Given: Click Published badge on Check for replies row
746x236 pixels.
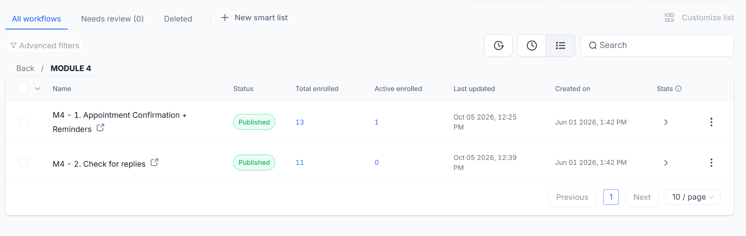Looking at the screenshot, I should coord(254,163).
